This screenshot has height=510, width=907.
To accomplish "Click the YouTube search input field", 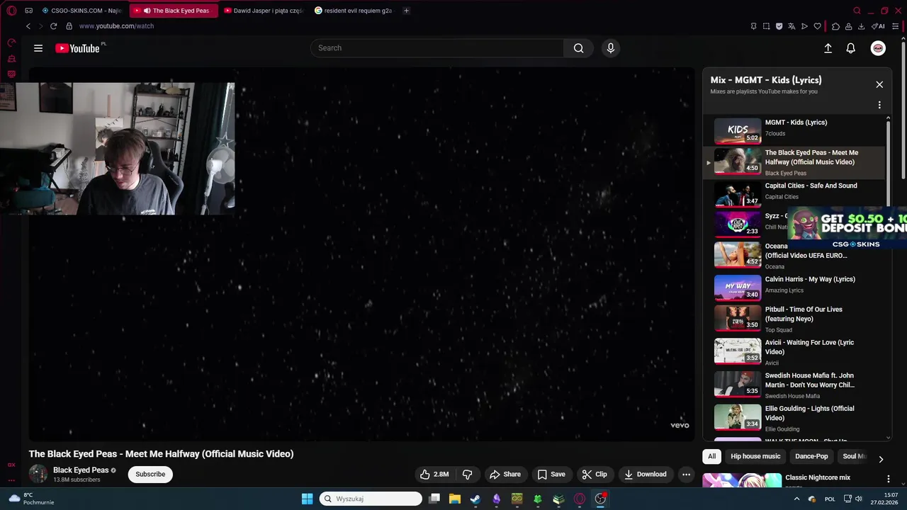I will 437,48.
